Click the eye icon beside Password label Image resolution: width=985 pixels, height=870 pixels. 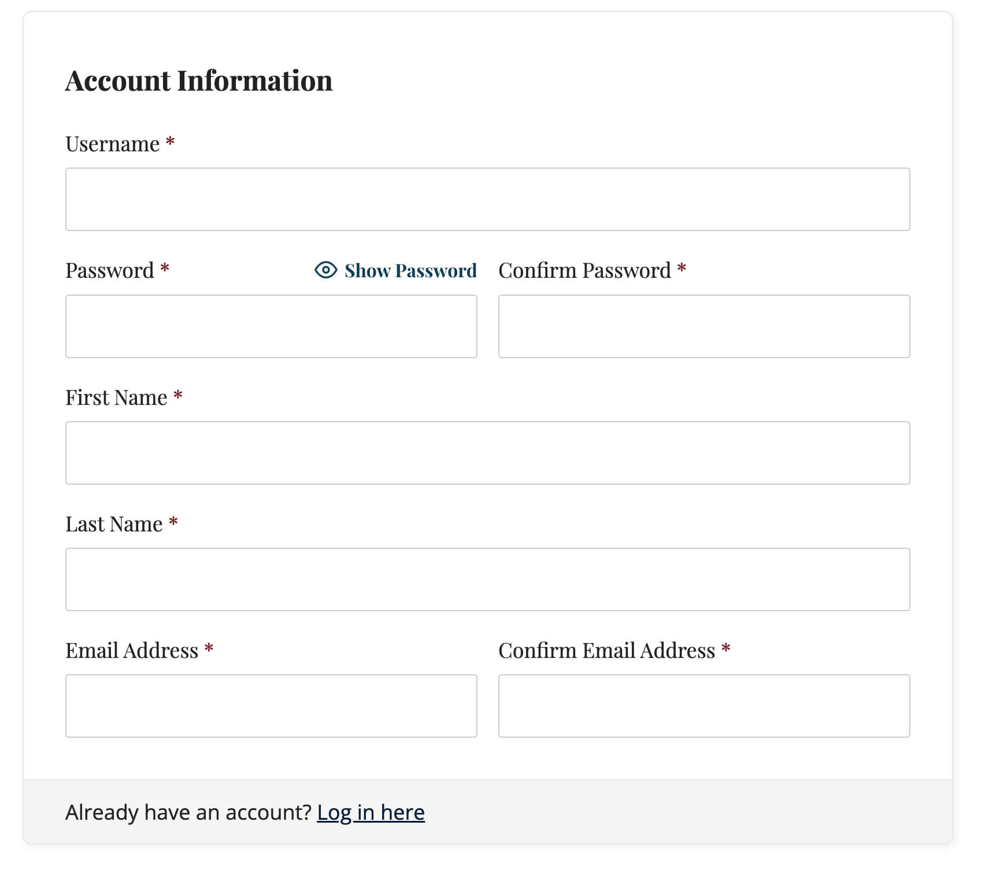tap(325, 270)
